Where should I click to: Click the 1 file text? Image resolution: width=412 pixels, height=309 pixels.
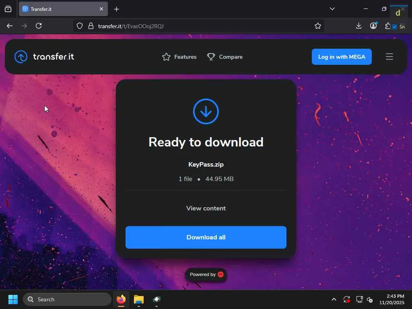(x=185, y=179)
